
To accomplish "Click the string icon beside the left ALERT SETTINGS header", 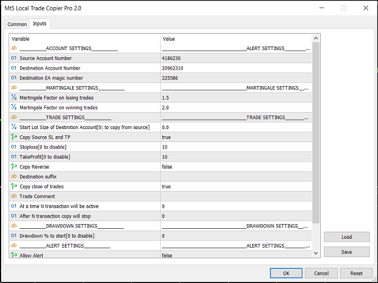I will (x=14, y=245).
